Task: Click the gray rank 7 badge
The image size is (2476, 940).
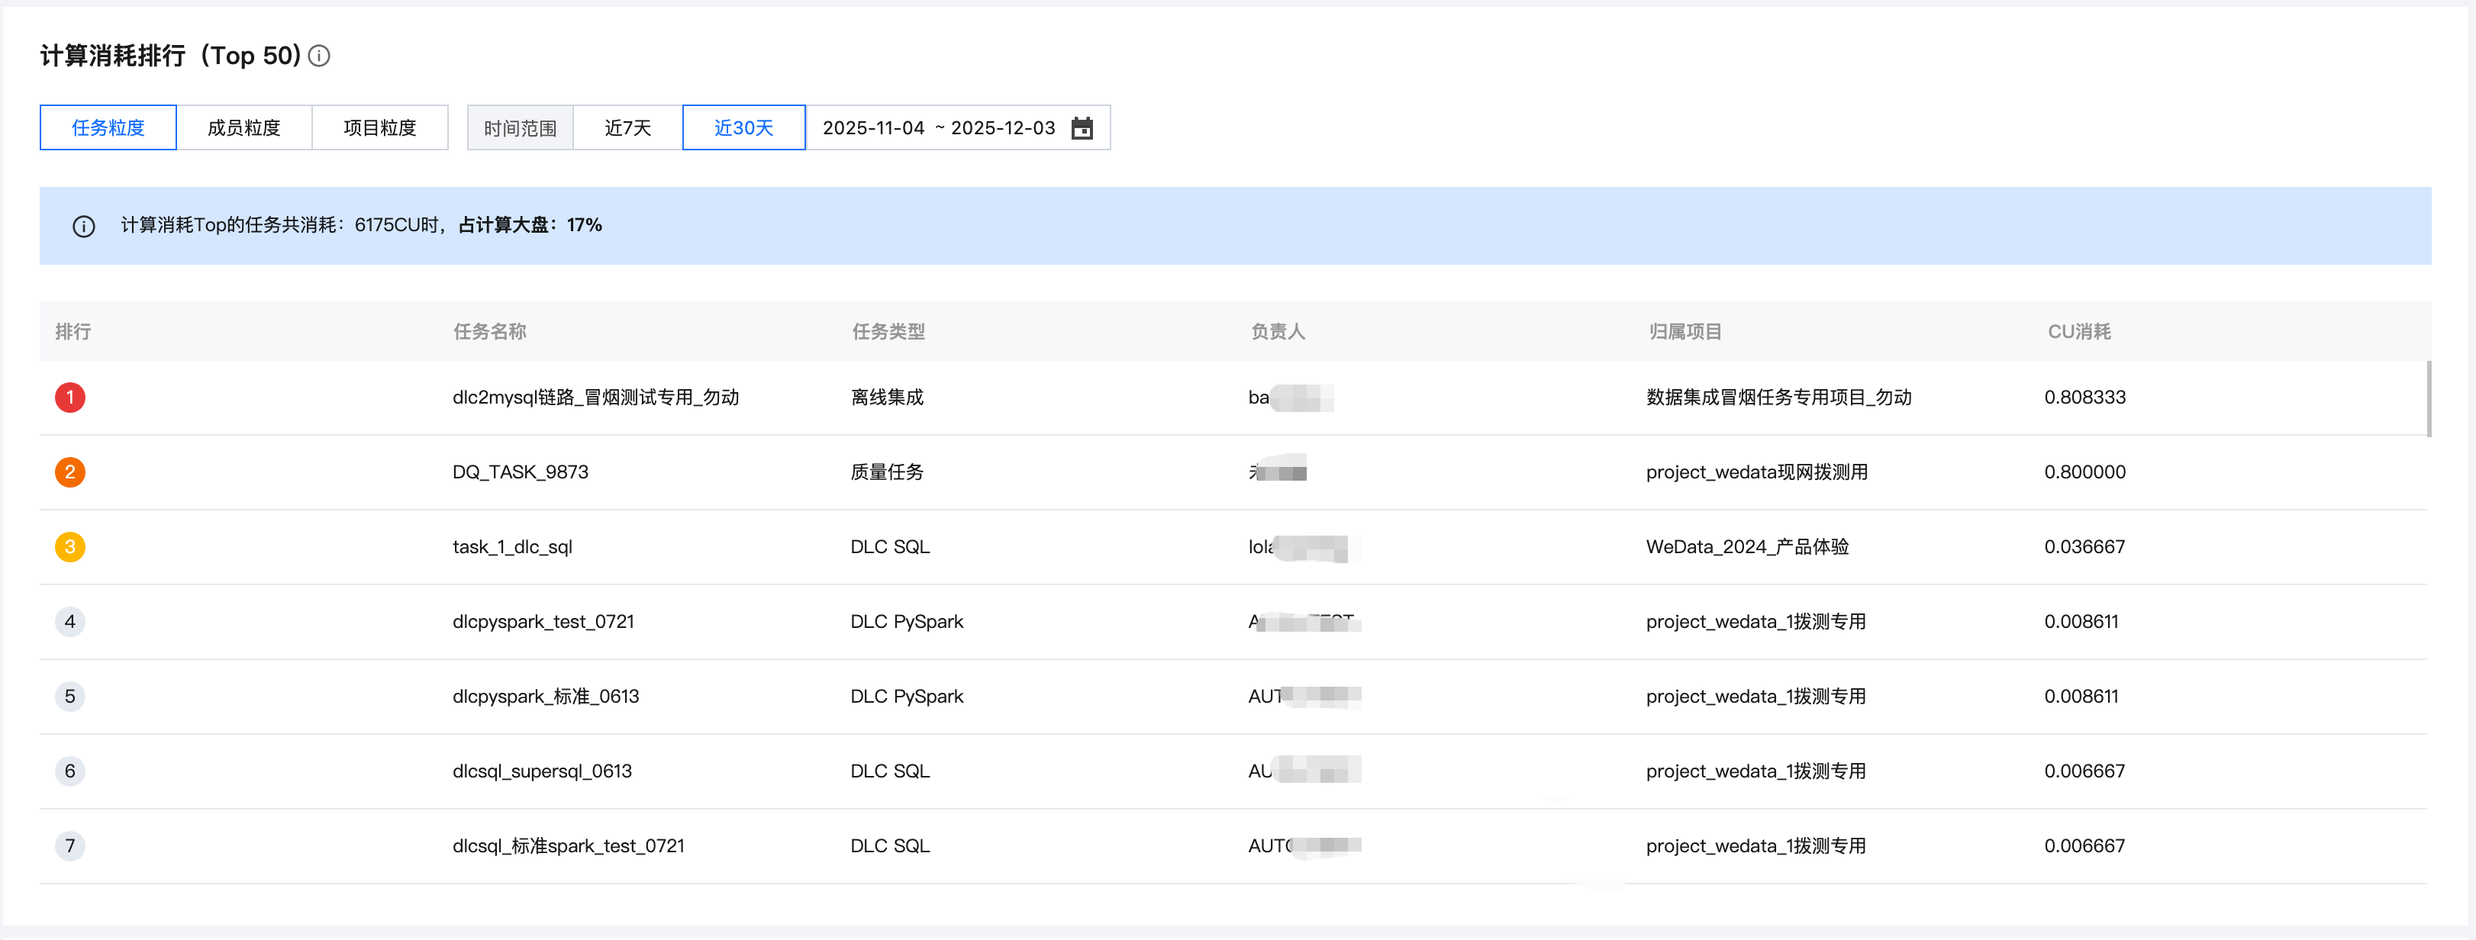Action: [x=70, y=846]
